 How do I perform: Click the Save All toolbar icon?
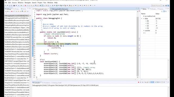point(11,5)
